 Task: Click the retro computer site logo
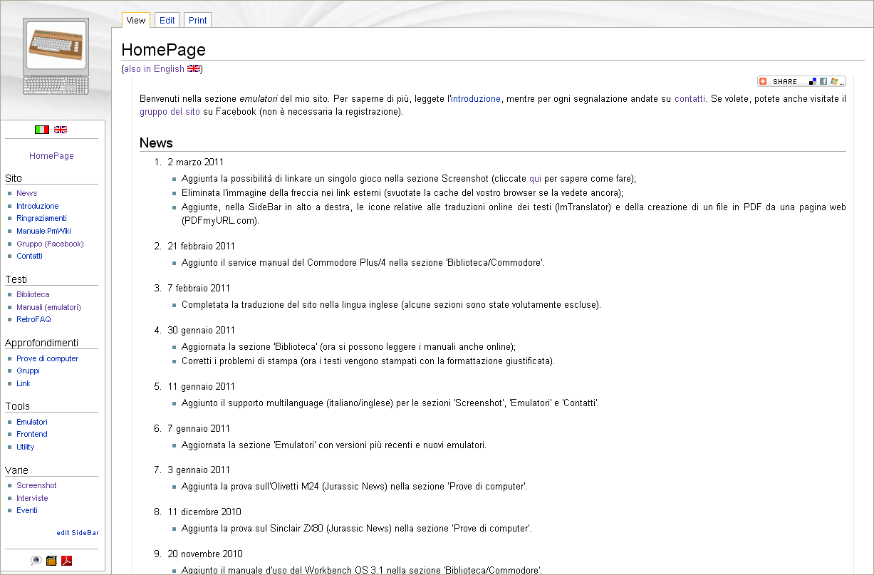56,57
